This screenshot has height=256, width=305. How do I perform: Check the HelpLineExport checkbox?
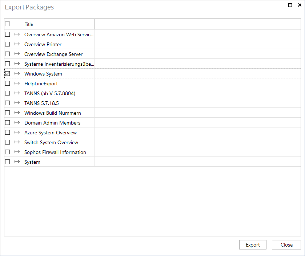7,83
